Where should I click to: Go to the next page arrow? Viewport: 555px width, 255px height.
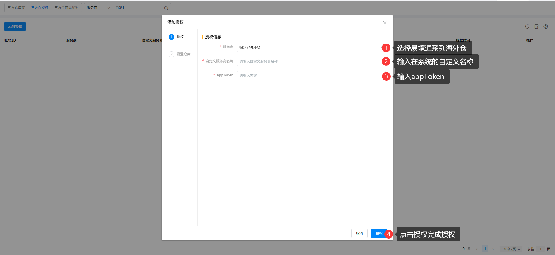(493, 249)
